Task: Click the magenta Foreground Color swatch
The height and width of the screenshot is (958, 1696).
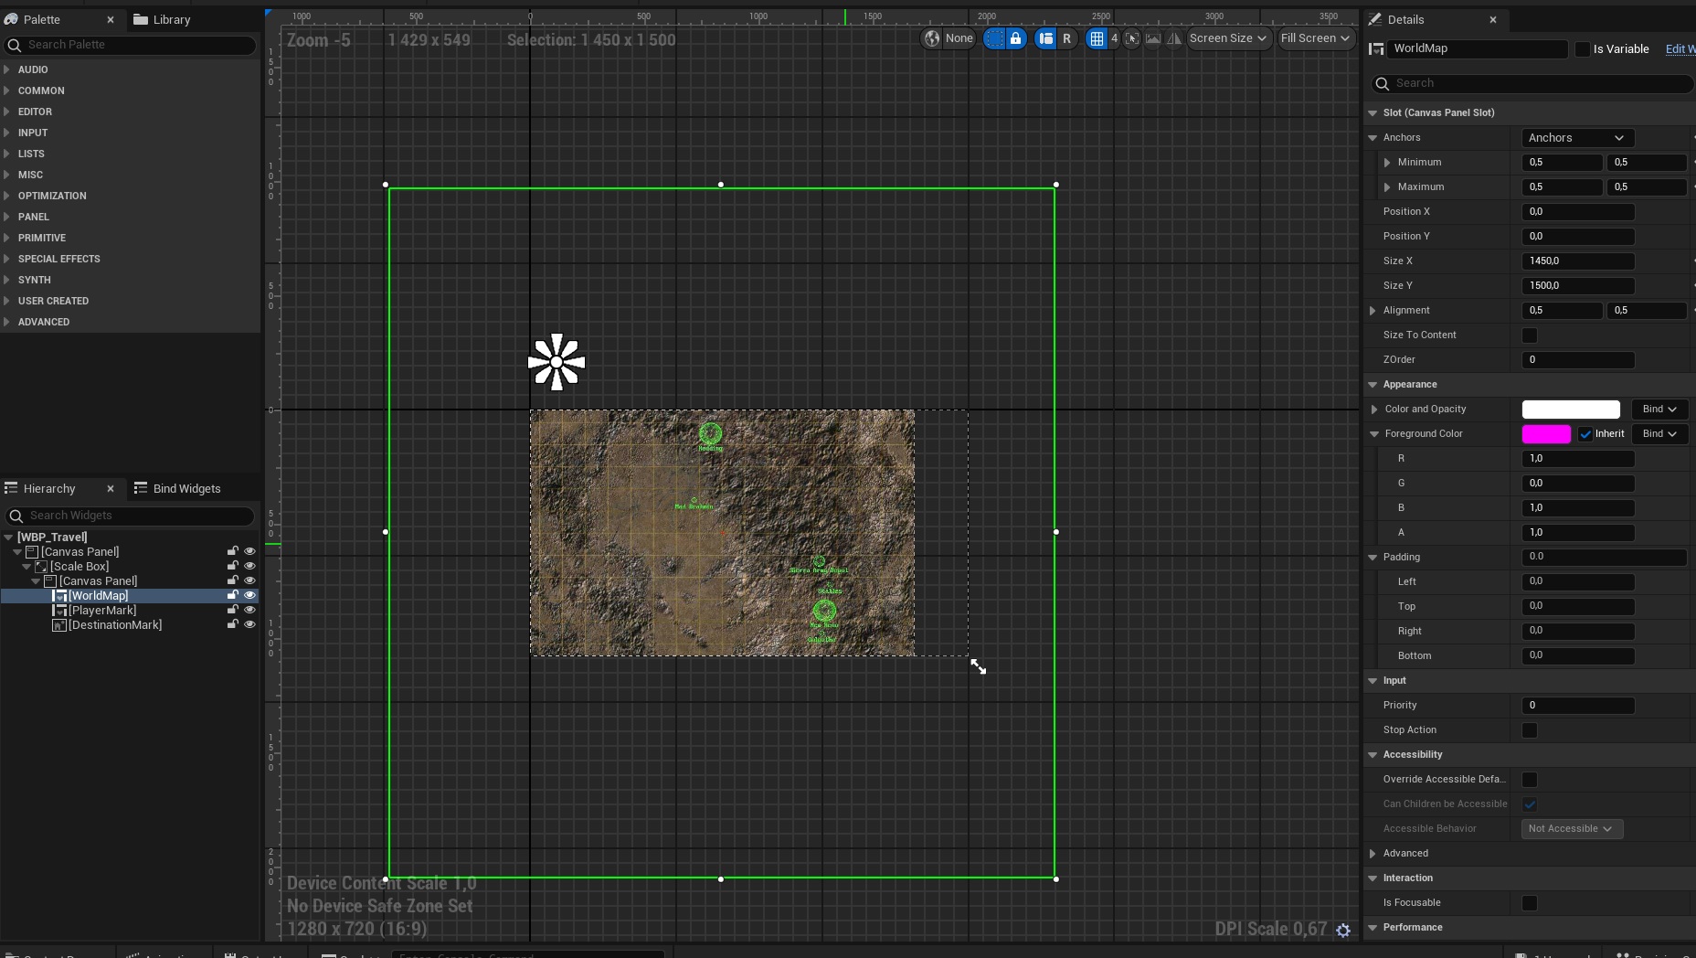Action: 1545,434
